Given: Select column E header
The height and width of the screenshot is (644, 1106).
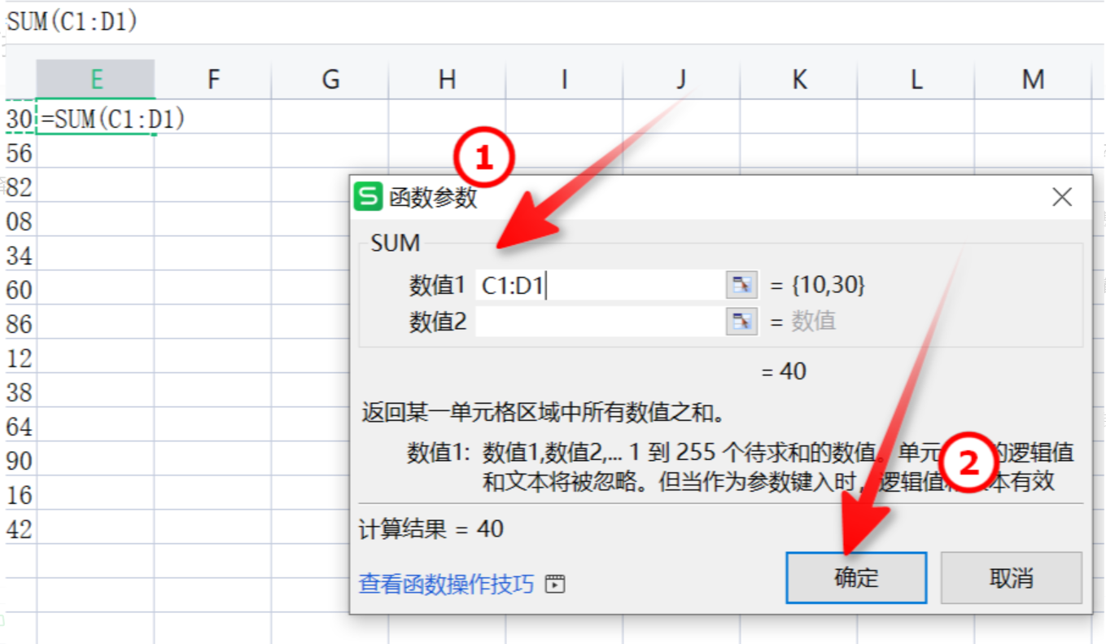Looking at the screenshot, I should click(96, 79).
